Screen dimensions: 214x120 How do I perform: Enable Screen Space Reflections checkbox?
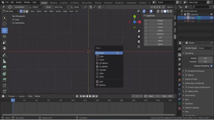pyautogui.click(x=186, y=87)
